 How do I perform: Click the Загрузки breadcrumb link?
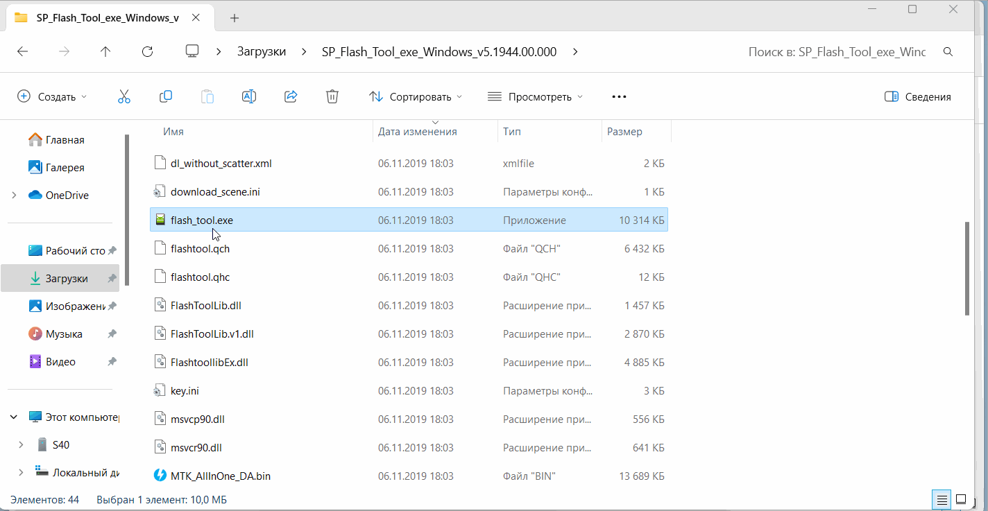click(262, 52)
